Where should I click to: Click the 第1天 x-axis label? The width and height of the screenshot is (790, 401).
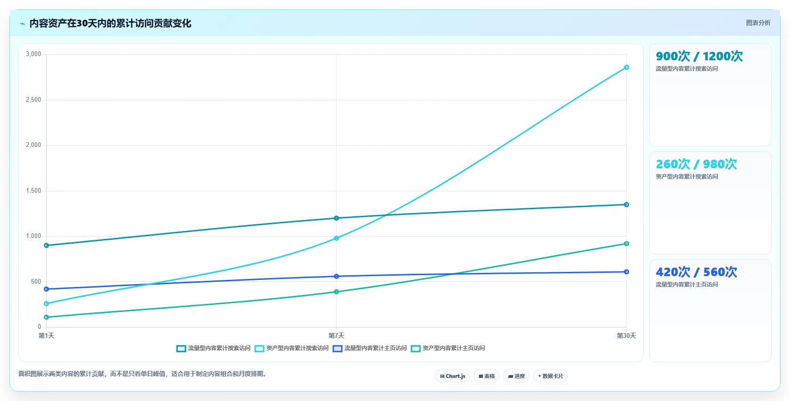tap(46, 336)
